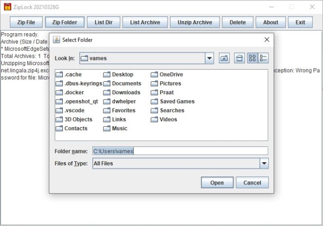The width and height of the screenshot is (323, 226).
Task: Select the Documents folder
Action: 122,83
